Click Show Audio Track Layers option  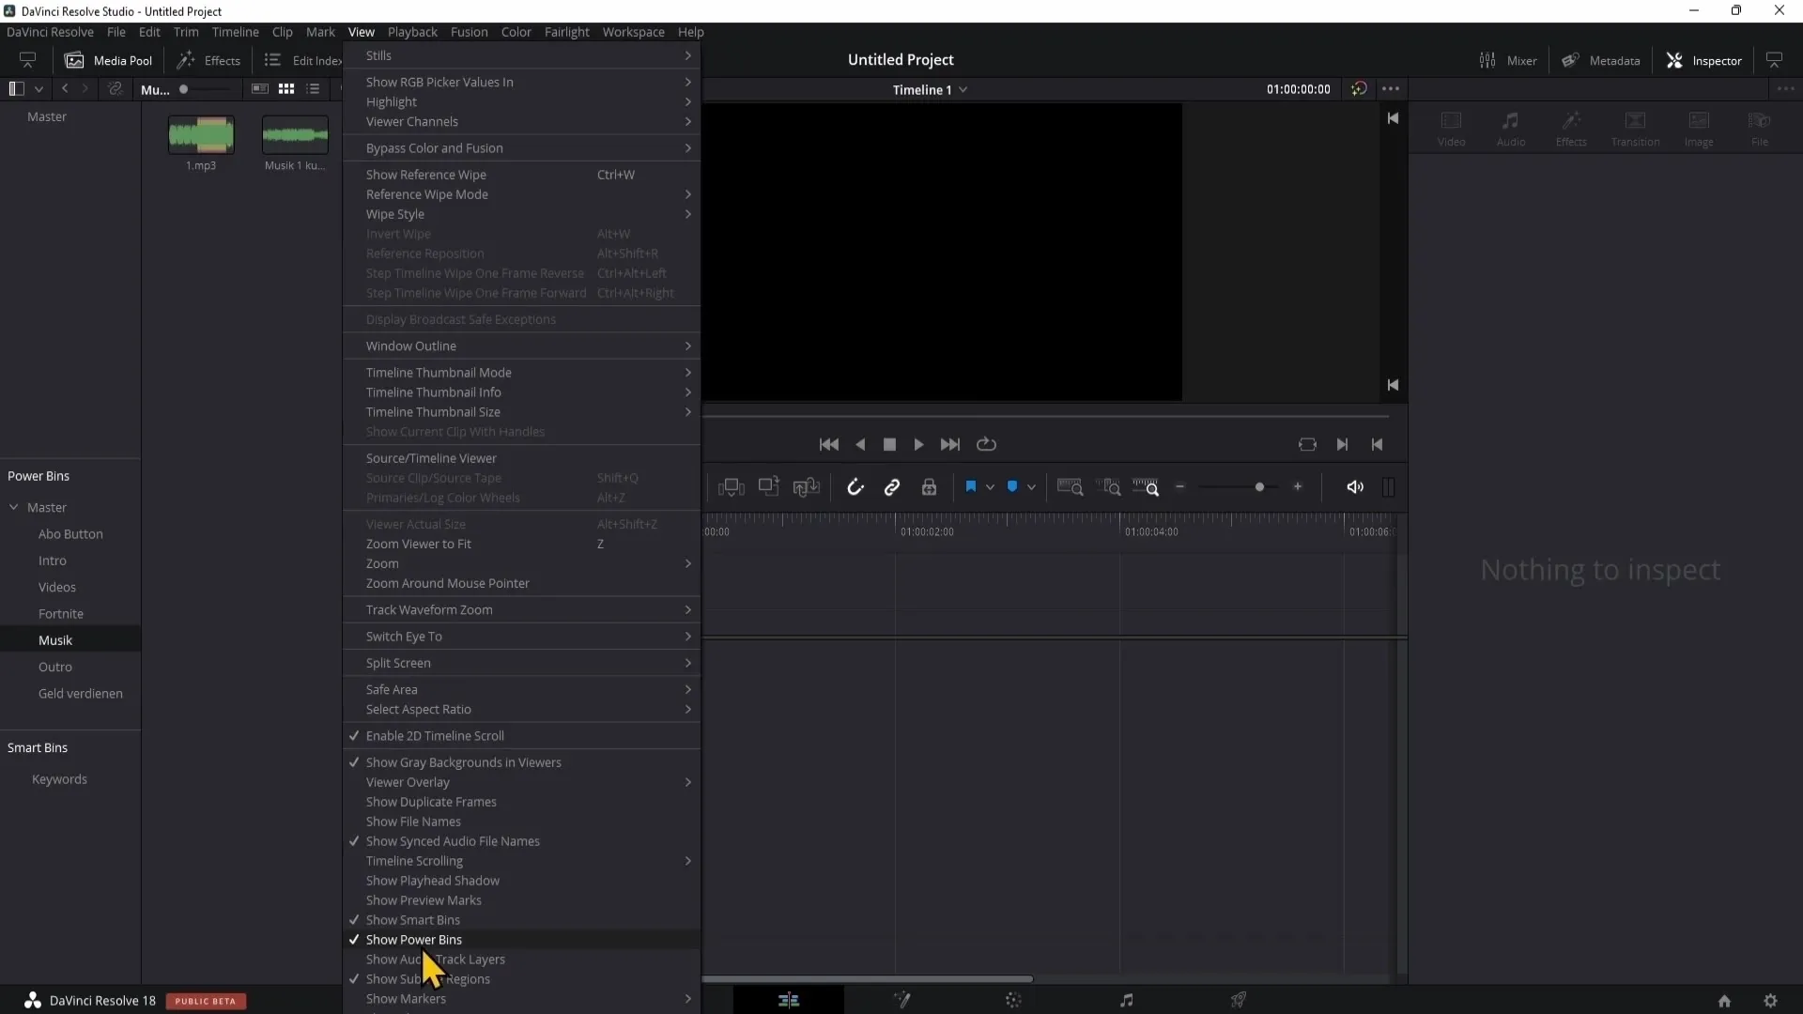[x=435, y=959]
